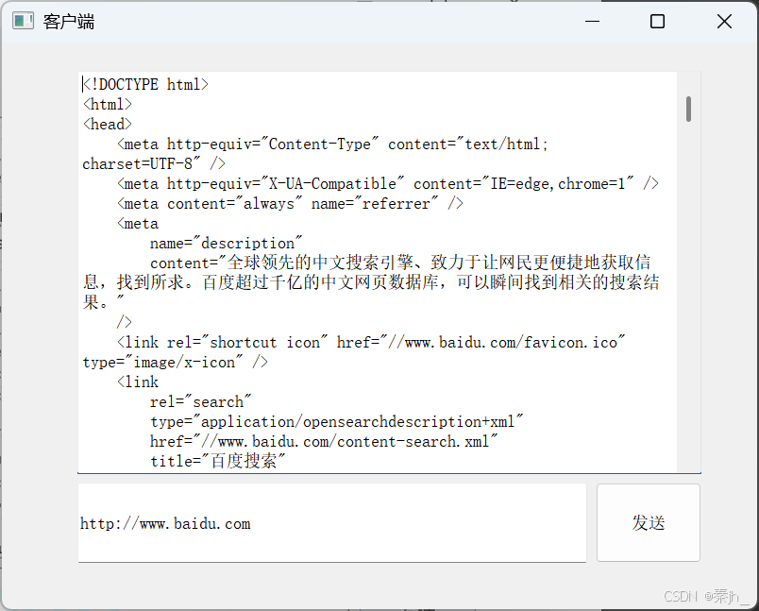Click the '<head>' line of text
The width and height of the screenshot is (759, 611).
[108, 125]
